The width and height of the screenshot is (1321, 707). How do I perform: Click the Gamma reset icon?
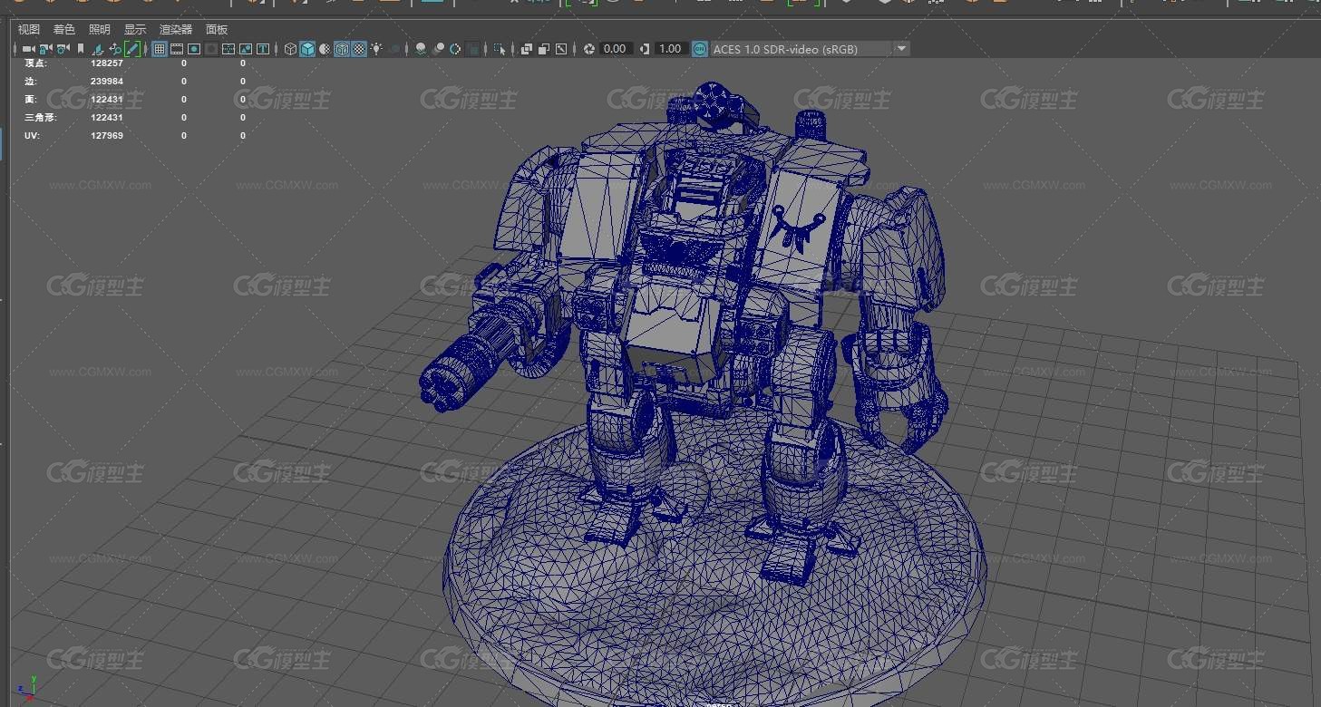point(645,49)
